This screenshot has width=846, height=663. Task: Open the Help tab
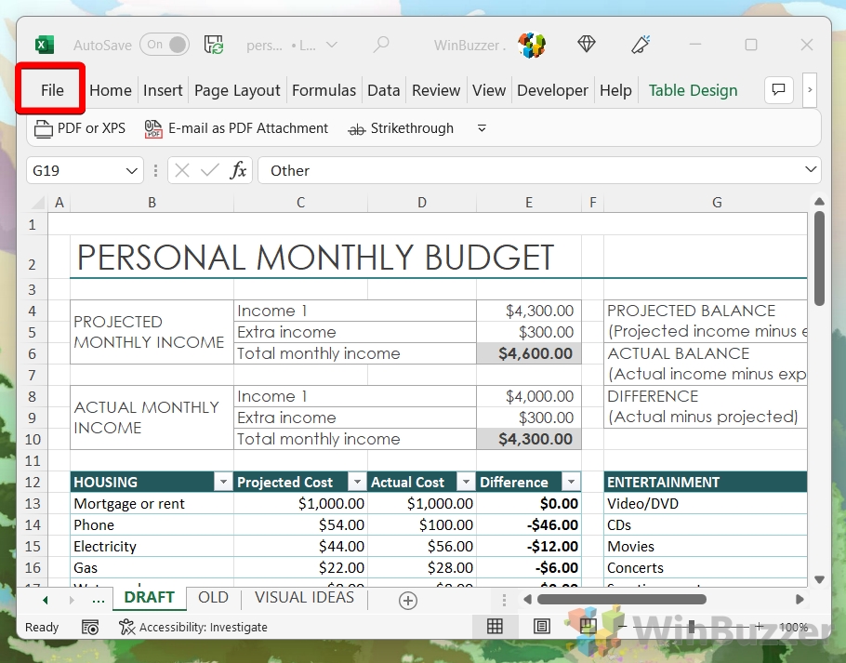pyautogui.click(x=615, y=90)
